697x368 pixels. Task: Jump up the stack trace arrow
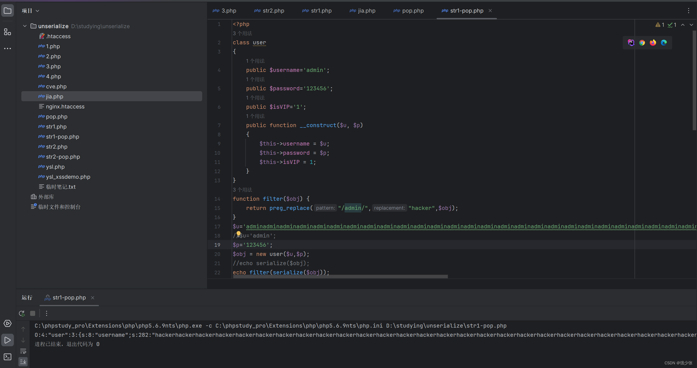pos(23,329)
